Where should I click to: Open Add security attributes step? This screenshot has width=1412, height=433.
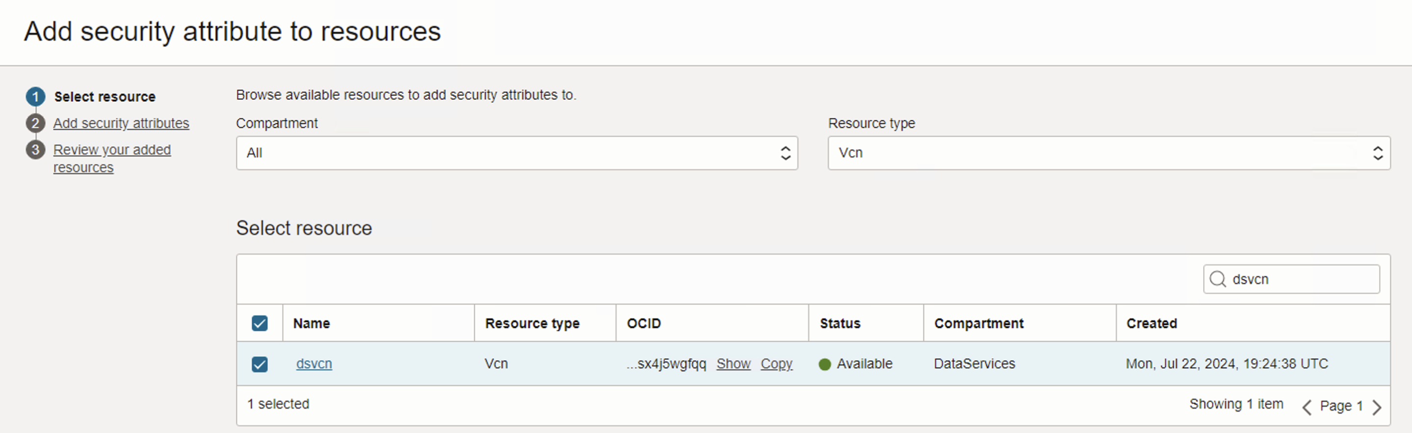(121, 124)
